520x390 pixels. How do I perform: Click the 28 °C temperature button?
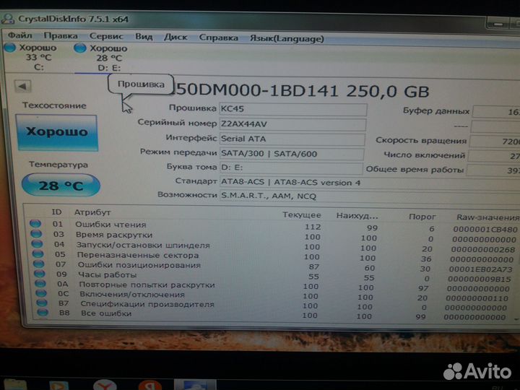click(x=61, y=185)
